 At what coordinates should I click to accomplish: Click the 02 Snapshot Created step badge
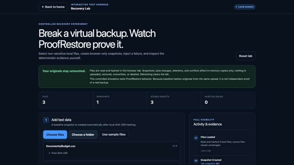(196, 161)
